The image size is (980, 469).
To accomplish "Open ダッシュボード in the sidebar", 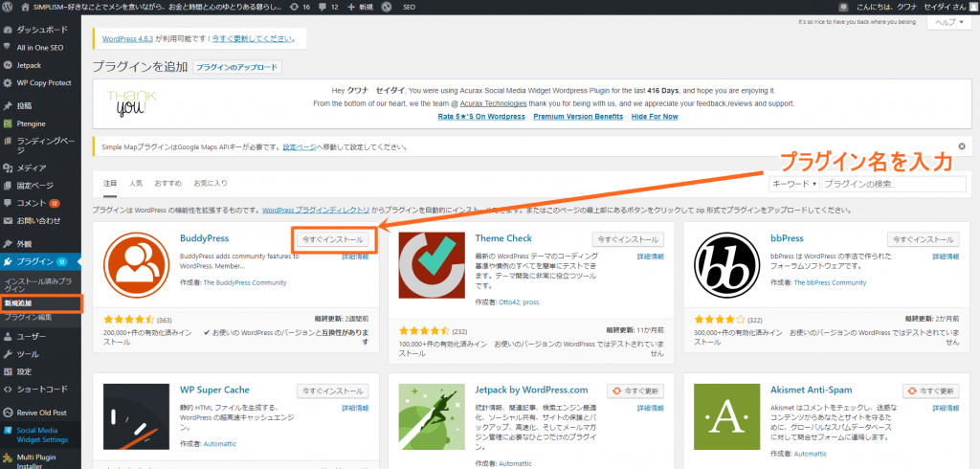I will [40, 30].
